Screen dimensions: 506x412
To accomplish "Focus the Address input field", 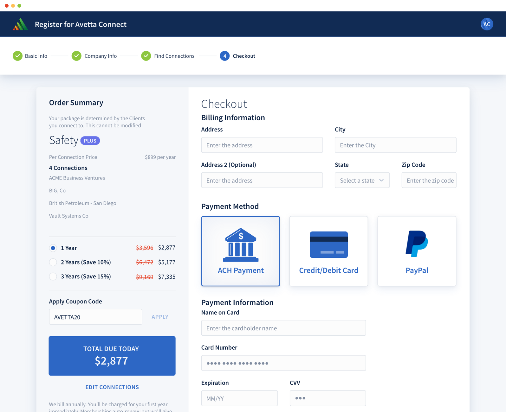I will point(262,145).
